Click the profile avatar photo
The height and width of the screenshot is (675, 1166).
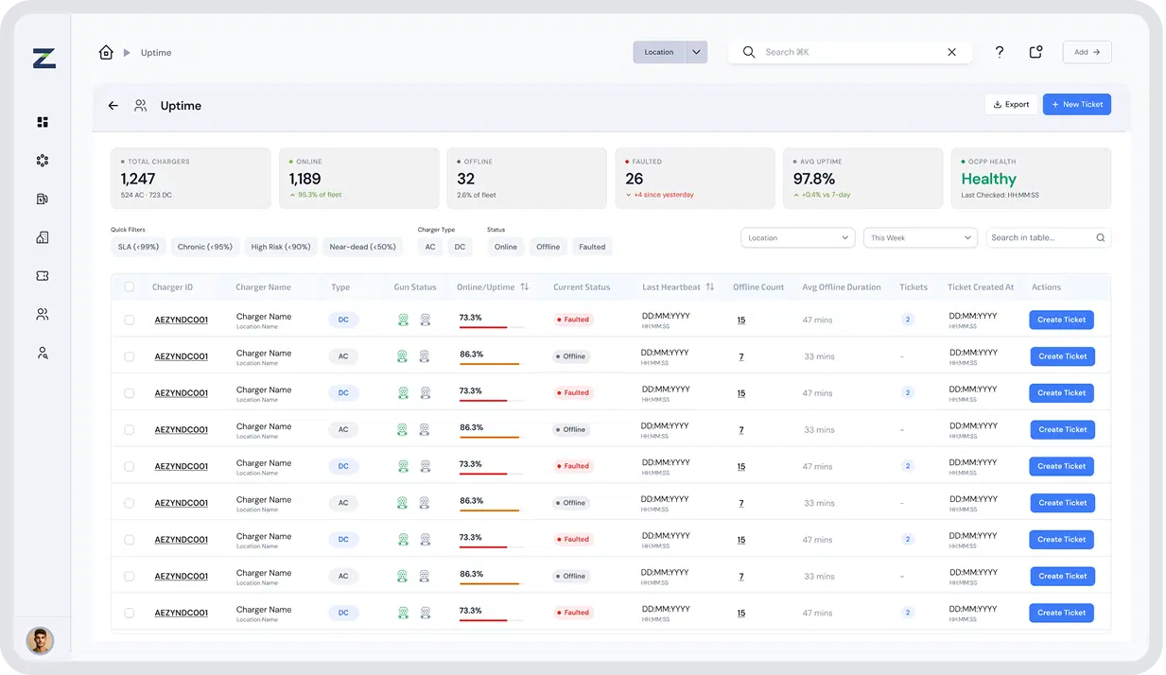coord(40,641)
